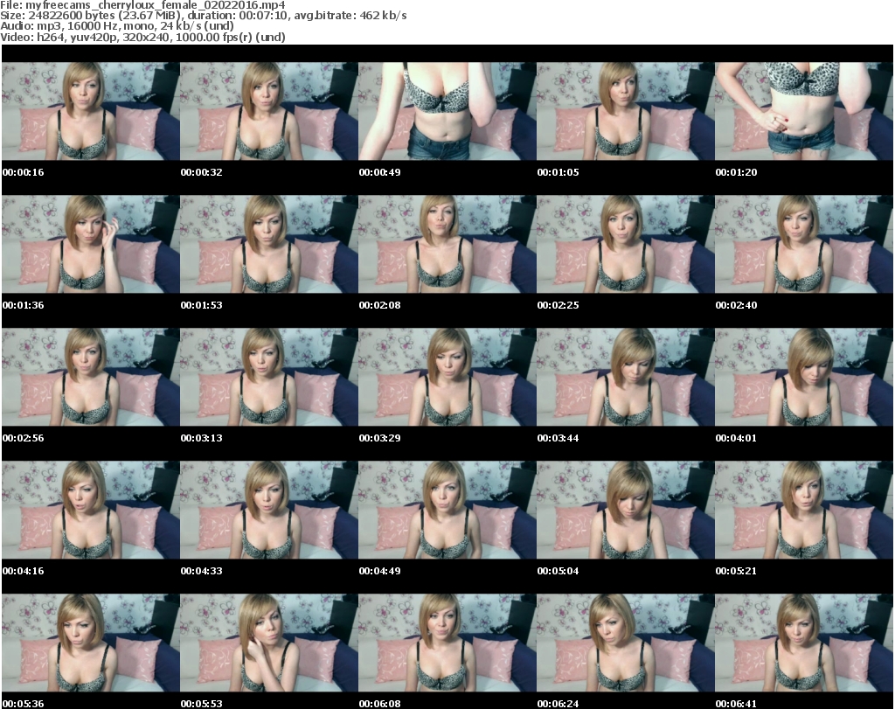This screenshot has height=709, width=895.
Task: Select the frame captured at 00:00:49
Action: coord(447,111)
